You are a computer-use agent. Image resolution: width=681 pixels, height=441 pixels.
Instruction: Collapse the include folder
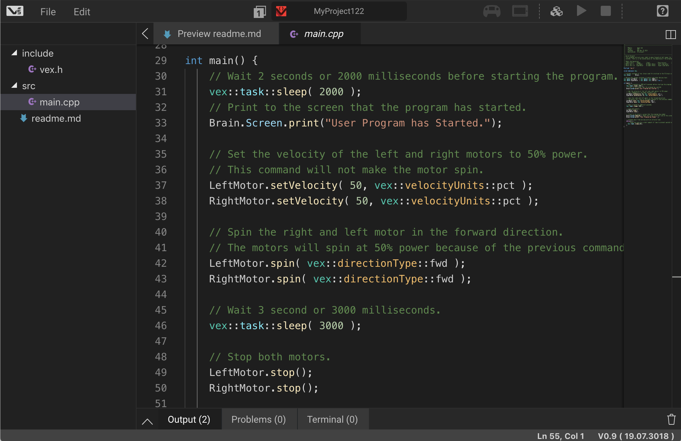click(x=14, y=53)
